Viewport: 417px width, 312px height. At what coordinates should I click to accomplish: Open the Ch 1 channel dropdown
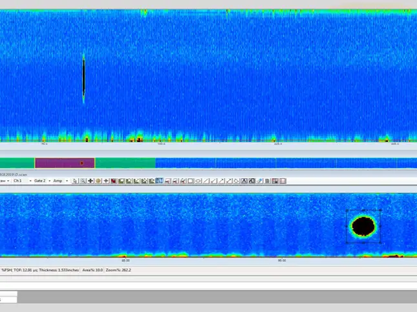click(x=23, y=181)
